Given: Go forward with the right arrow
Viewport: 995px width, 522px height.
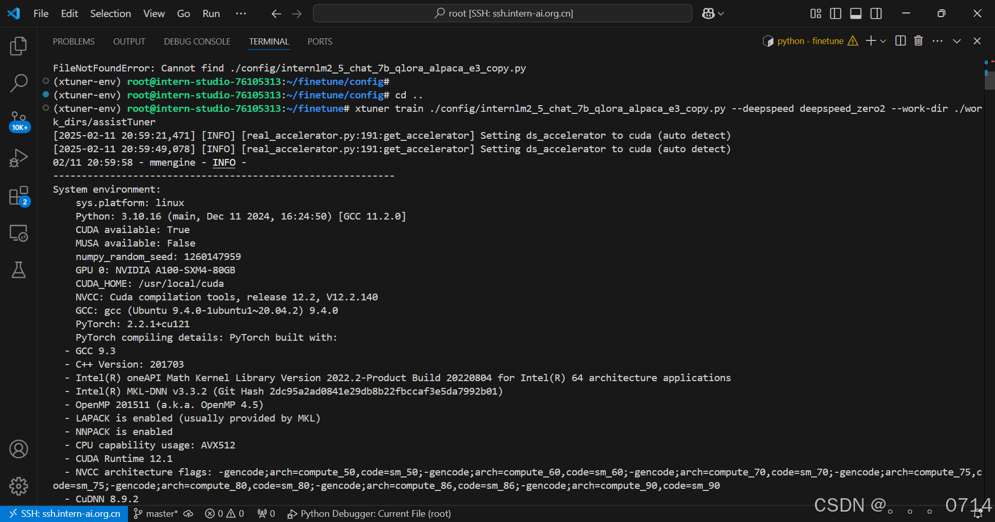Looking at the screenshot, I should [x=297, y=14].
